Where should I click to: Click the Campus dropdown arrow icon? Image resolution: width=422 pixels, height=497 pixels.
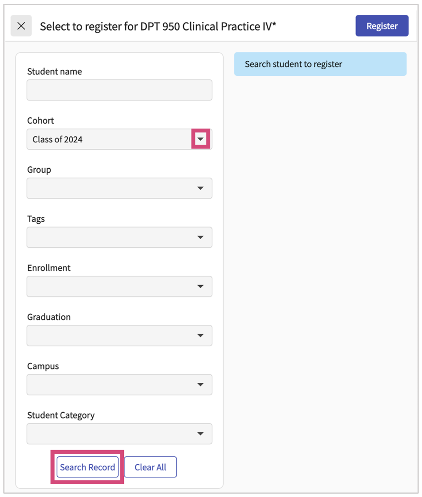click(201, 385)
